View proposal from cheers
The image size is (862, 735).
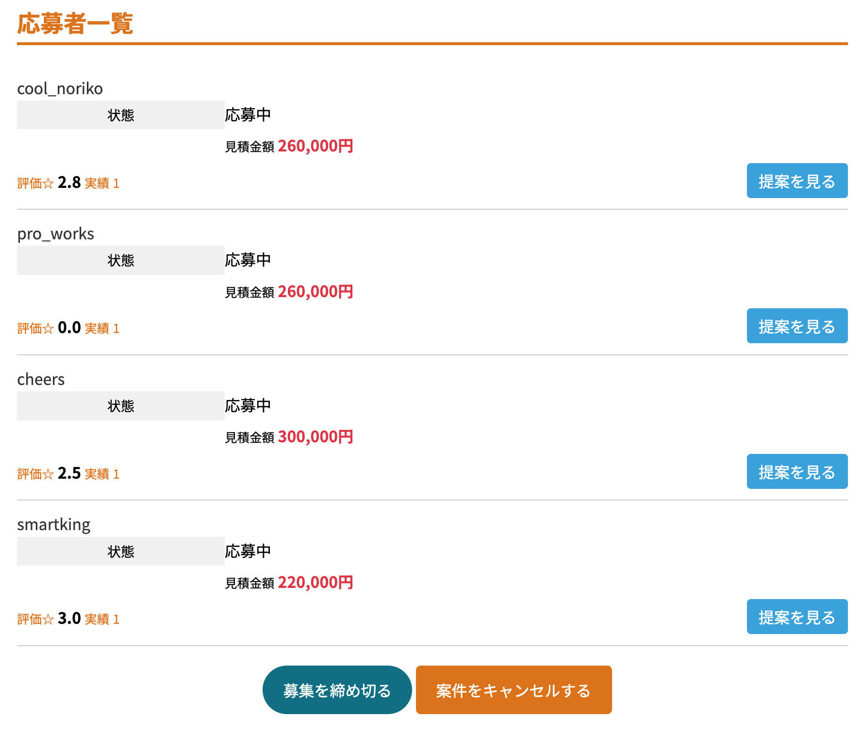coord(796,472)
